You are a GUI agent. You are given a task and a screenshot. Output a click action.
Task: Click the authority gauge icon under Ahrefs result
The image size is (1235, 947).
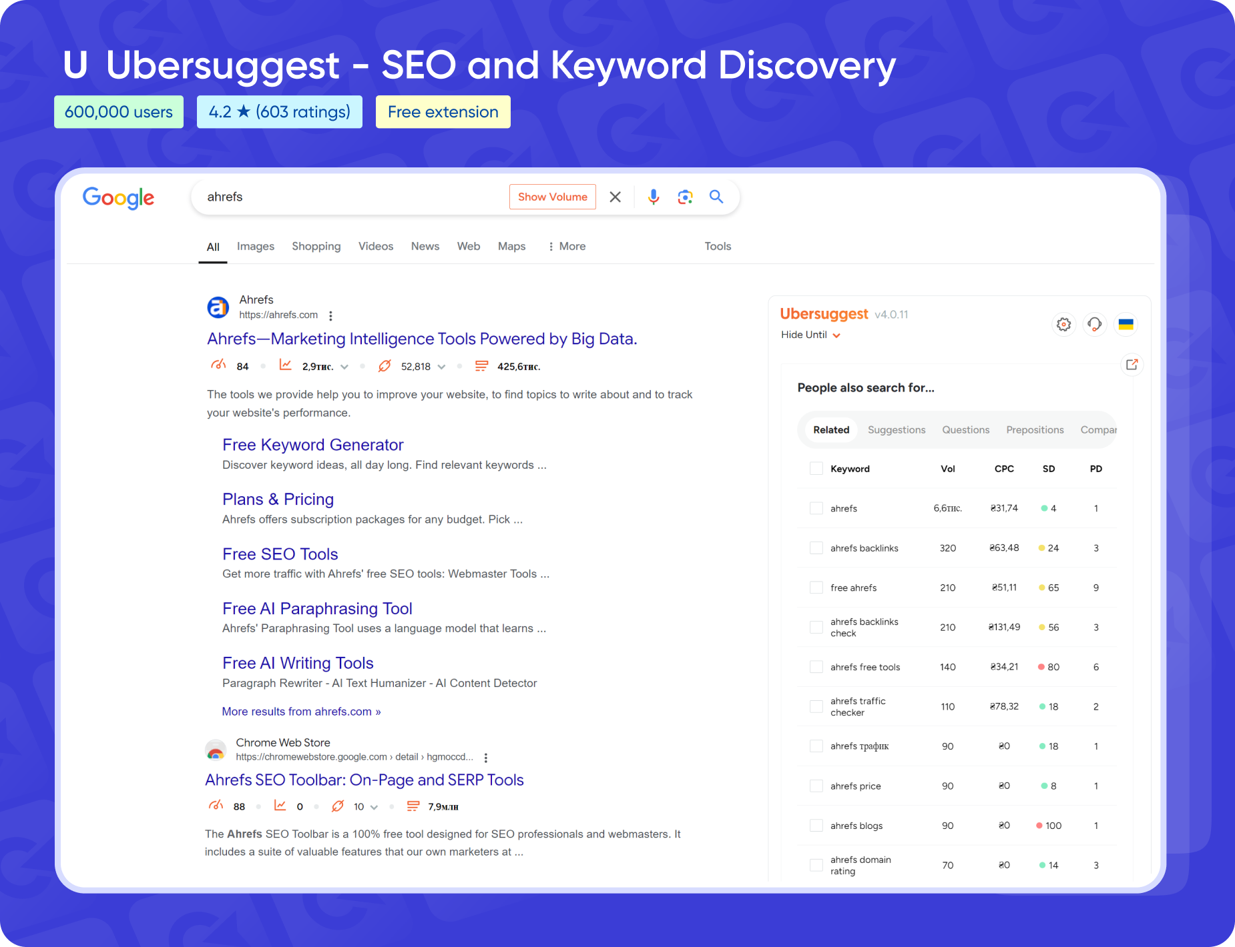pos(218,365)
